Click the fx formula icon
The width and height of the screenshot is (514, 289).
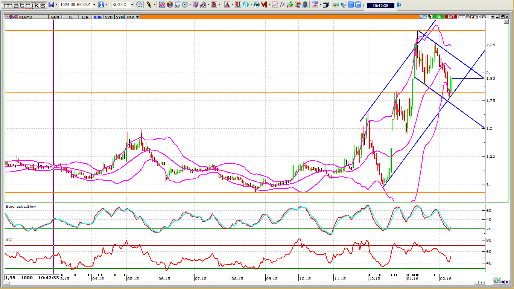(x=282, y=5)
